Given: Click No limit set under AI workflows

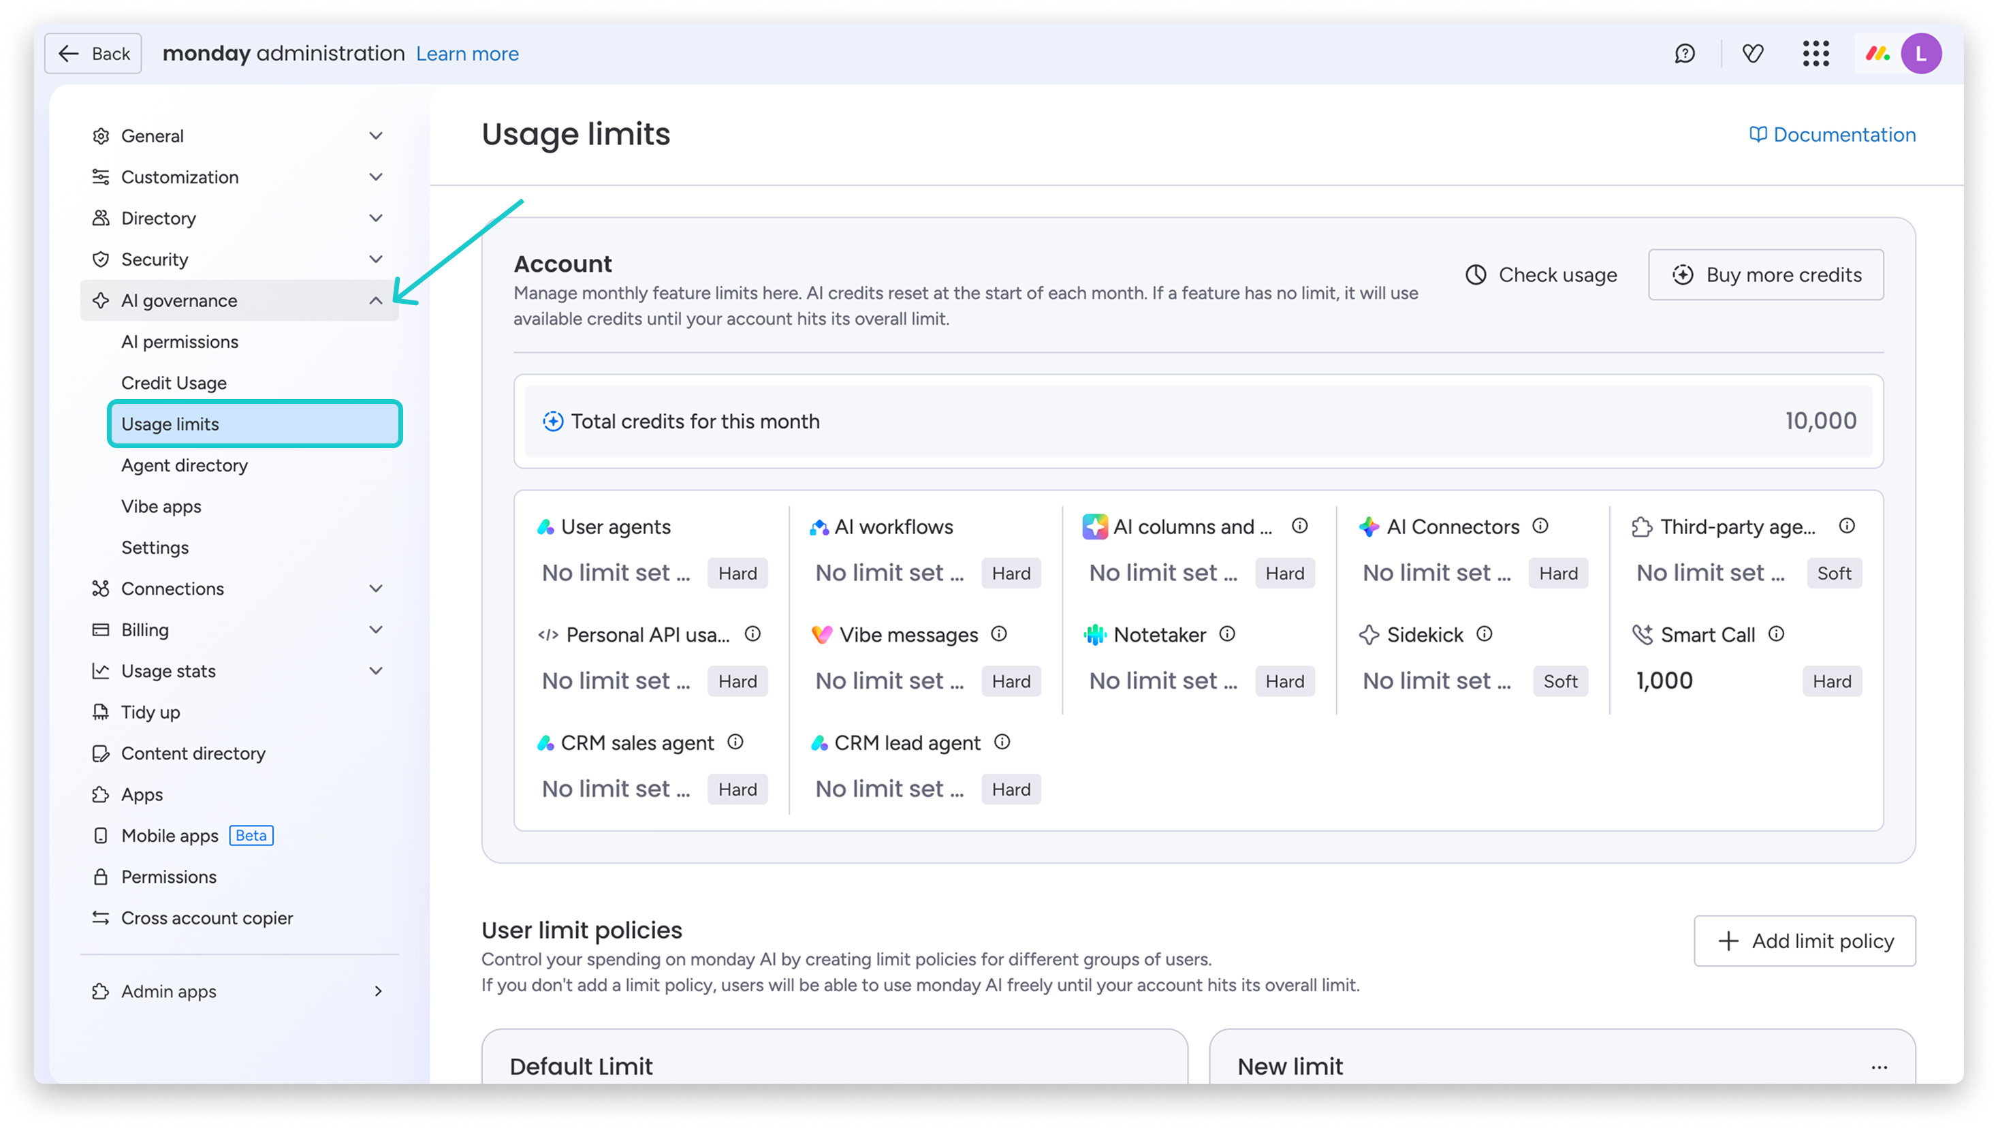Looking at the screenshot, I should click(889, 573).
